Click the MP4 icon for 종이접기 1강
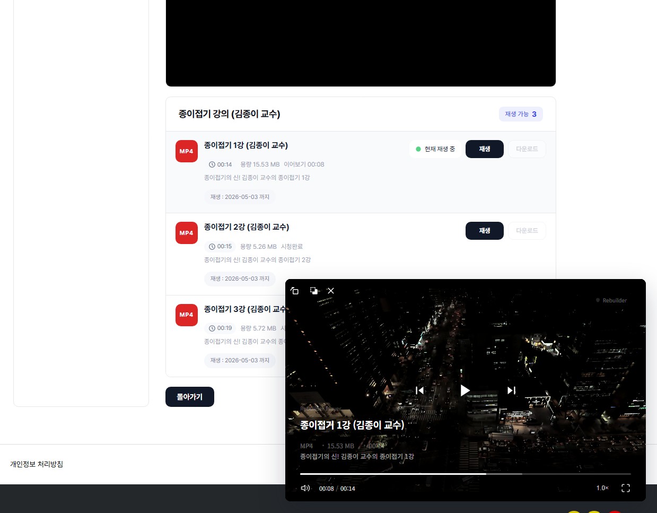The width and height of the screenshot is (657, 513). tap(187, 151)
